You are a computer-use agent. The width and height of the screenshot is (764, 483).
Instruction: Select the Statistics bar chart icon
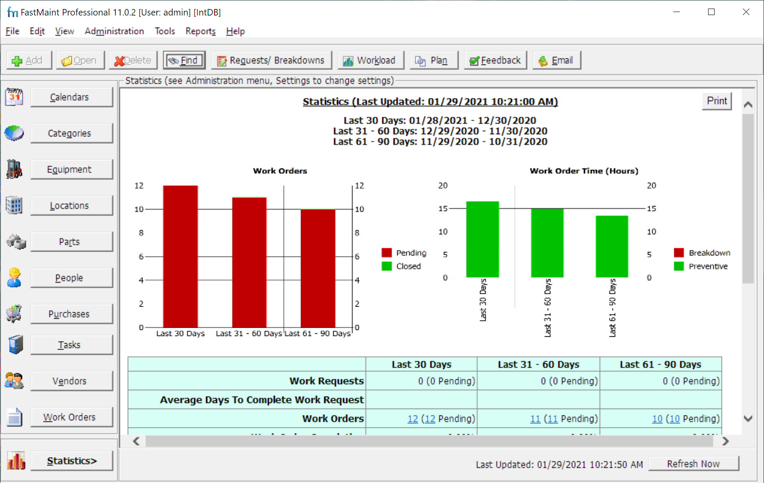click(16, 461)
